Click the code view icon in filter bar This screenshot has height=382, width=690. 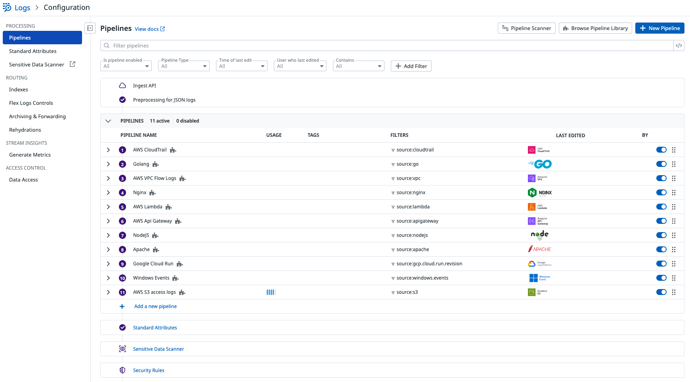pos(679,45)
